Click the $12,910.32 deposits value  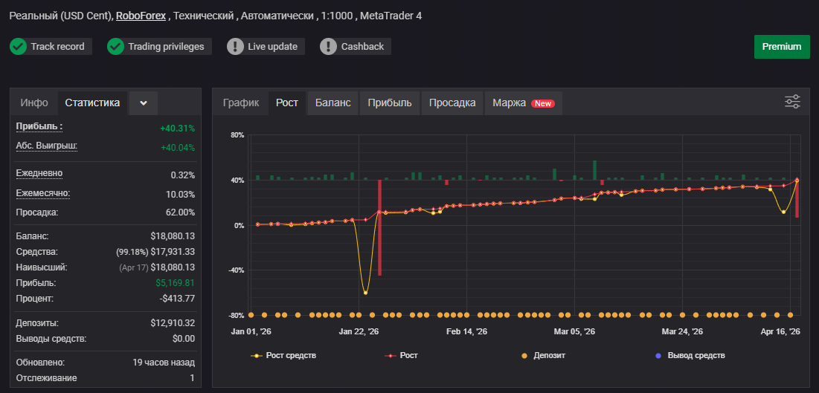(x=173, y=323)
